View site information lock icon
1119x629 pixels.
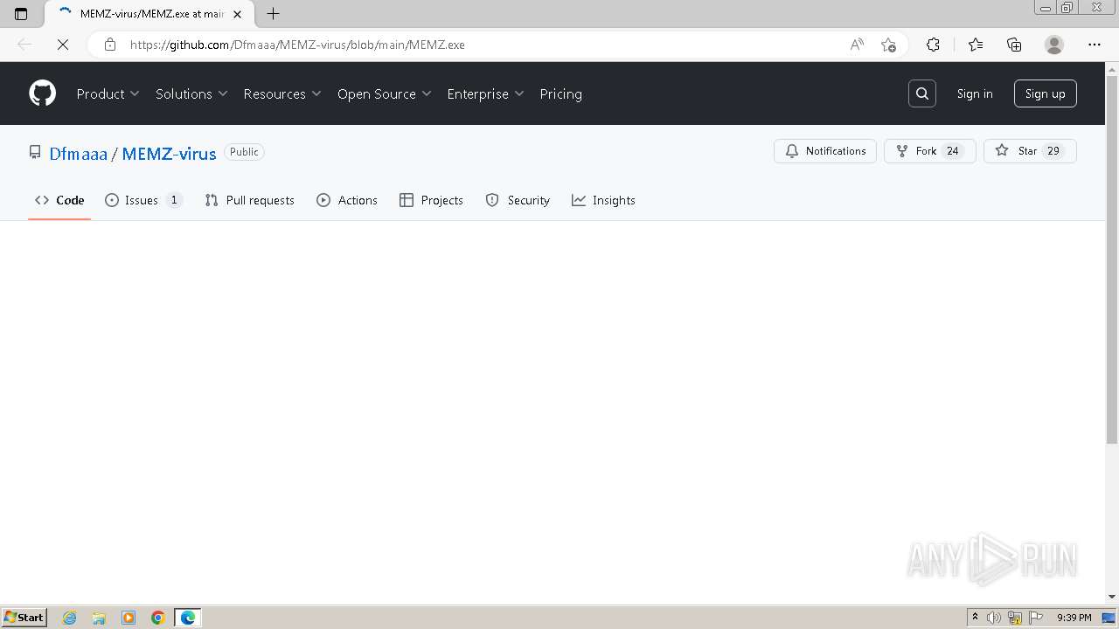110,45
